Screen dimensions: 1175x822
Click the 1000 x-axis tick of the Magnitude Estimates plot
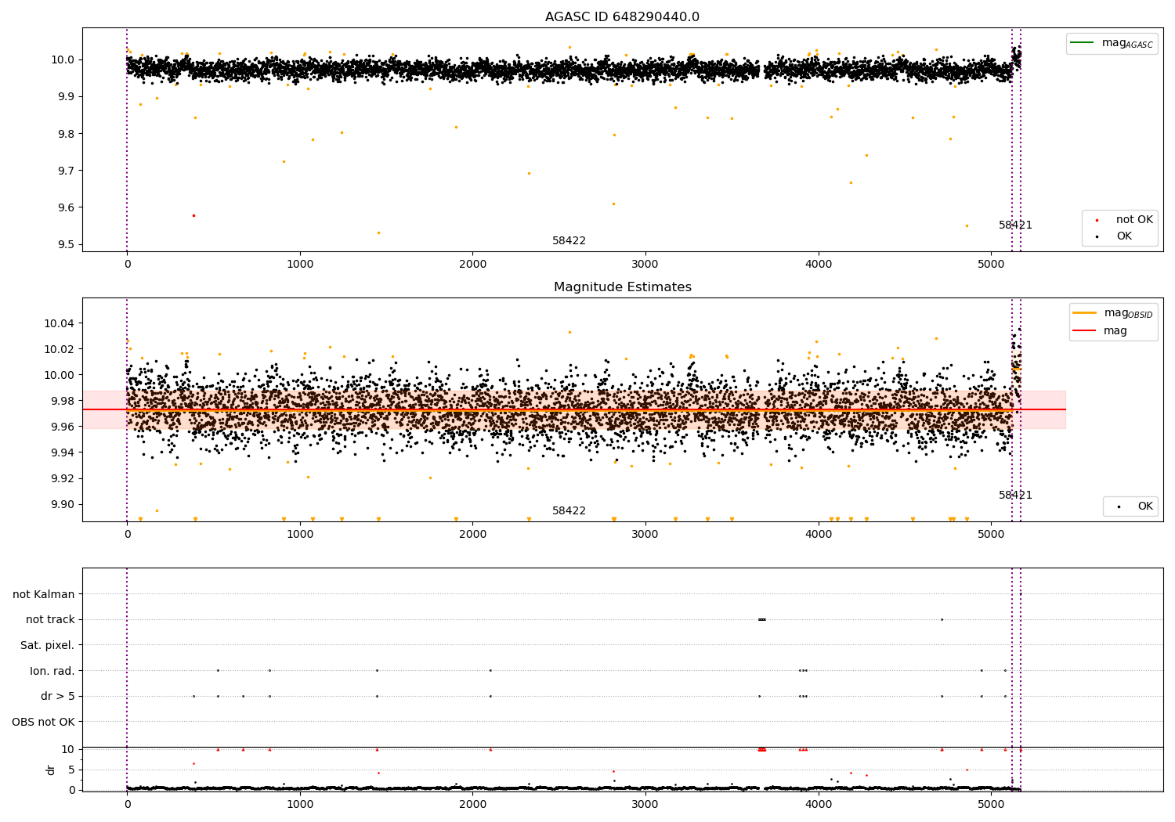(300, 535)
